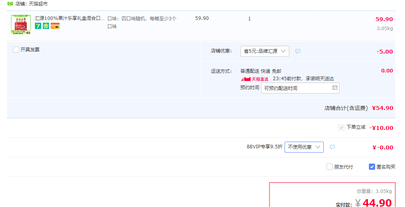405x207 pixels.
Task: Enable the 朋友代付 friend-pay checkbox
Action: (330, 167)
